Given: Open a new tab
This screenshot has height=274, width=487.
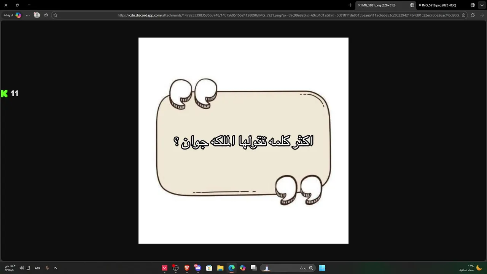Looking at the screenshot, I should pyautogui.click(x=350, y=5).
